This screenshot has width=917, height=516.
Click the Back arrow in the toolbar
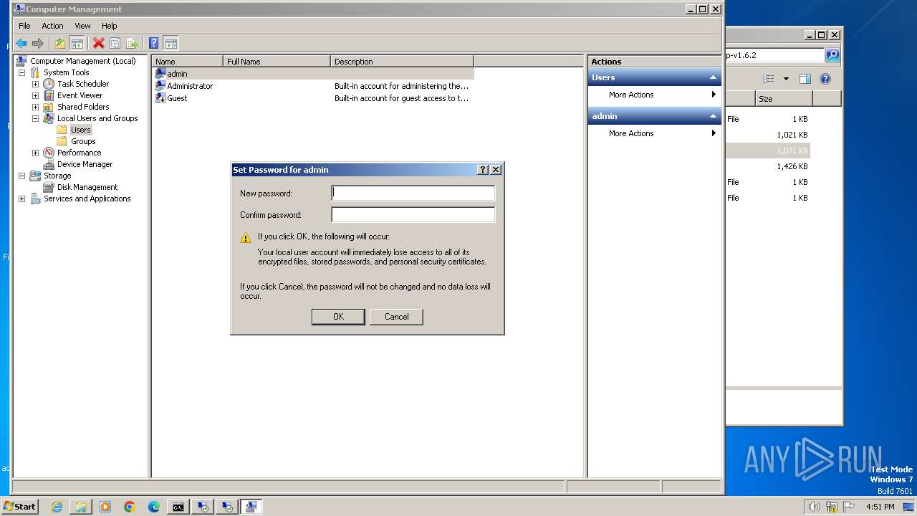pos(21,43)
